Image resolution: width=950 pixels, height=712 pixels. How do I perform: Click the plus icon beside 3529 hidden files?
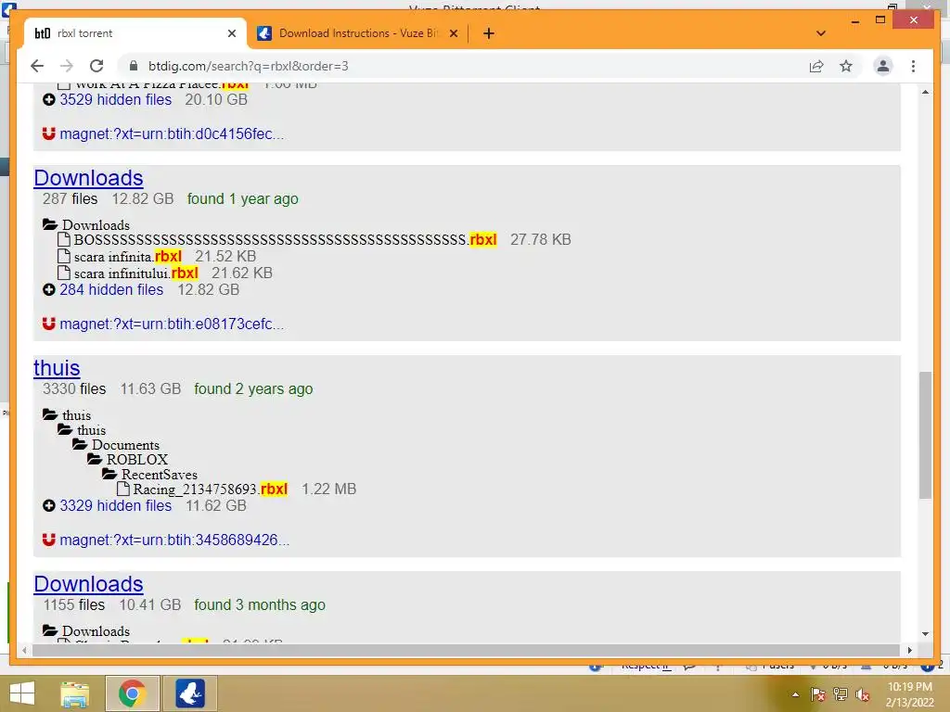49,100
